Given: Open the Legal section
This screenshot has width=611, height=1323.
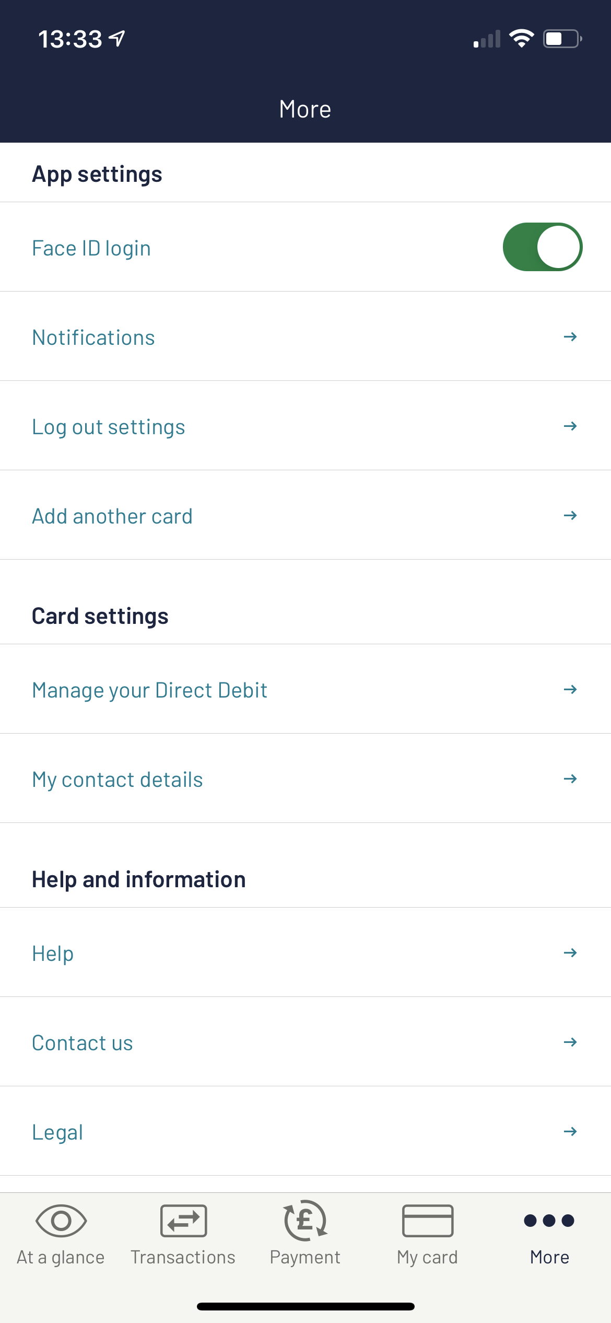Looking at the screenshot, I should click(57, 1132).
